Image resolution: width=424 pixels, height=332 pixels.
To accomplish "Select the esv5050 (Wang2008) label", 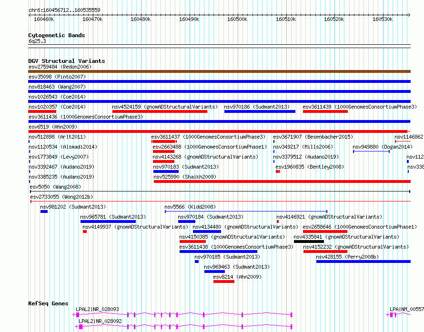I will pos(55,187).
